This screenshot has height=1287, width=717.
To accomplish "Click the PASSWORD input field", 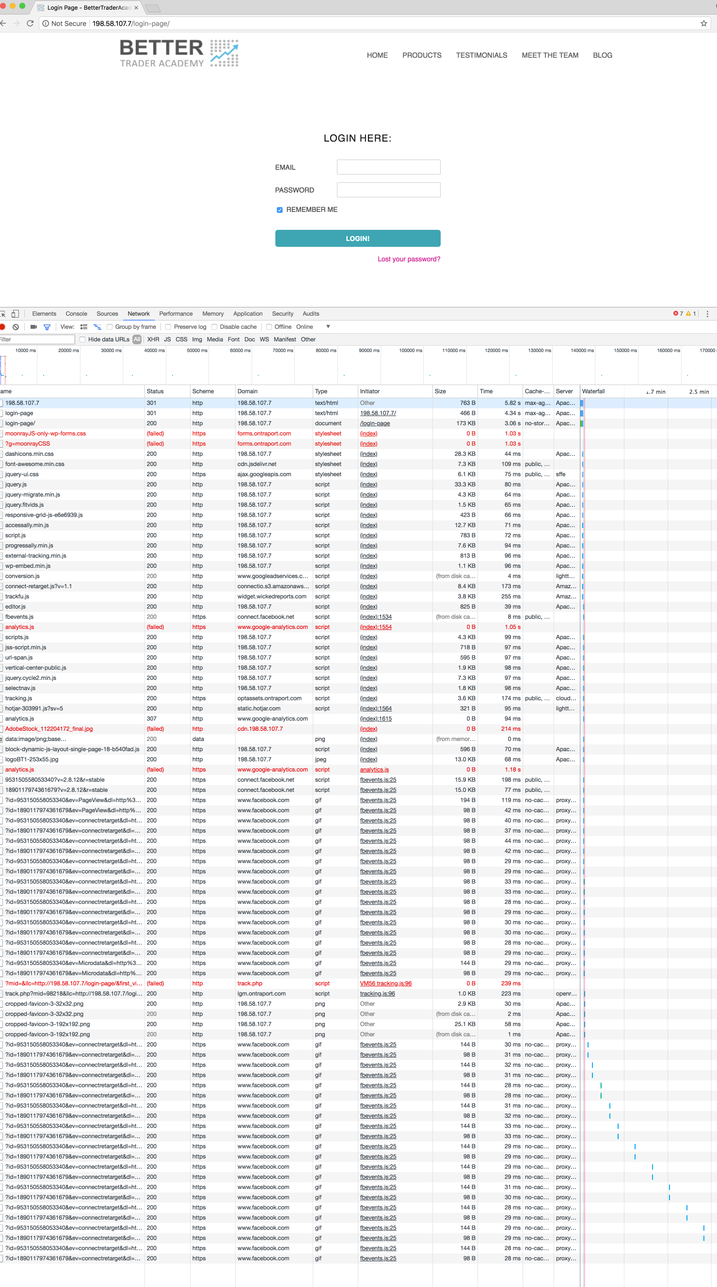I will [x=388, y=190].
